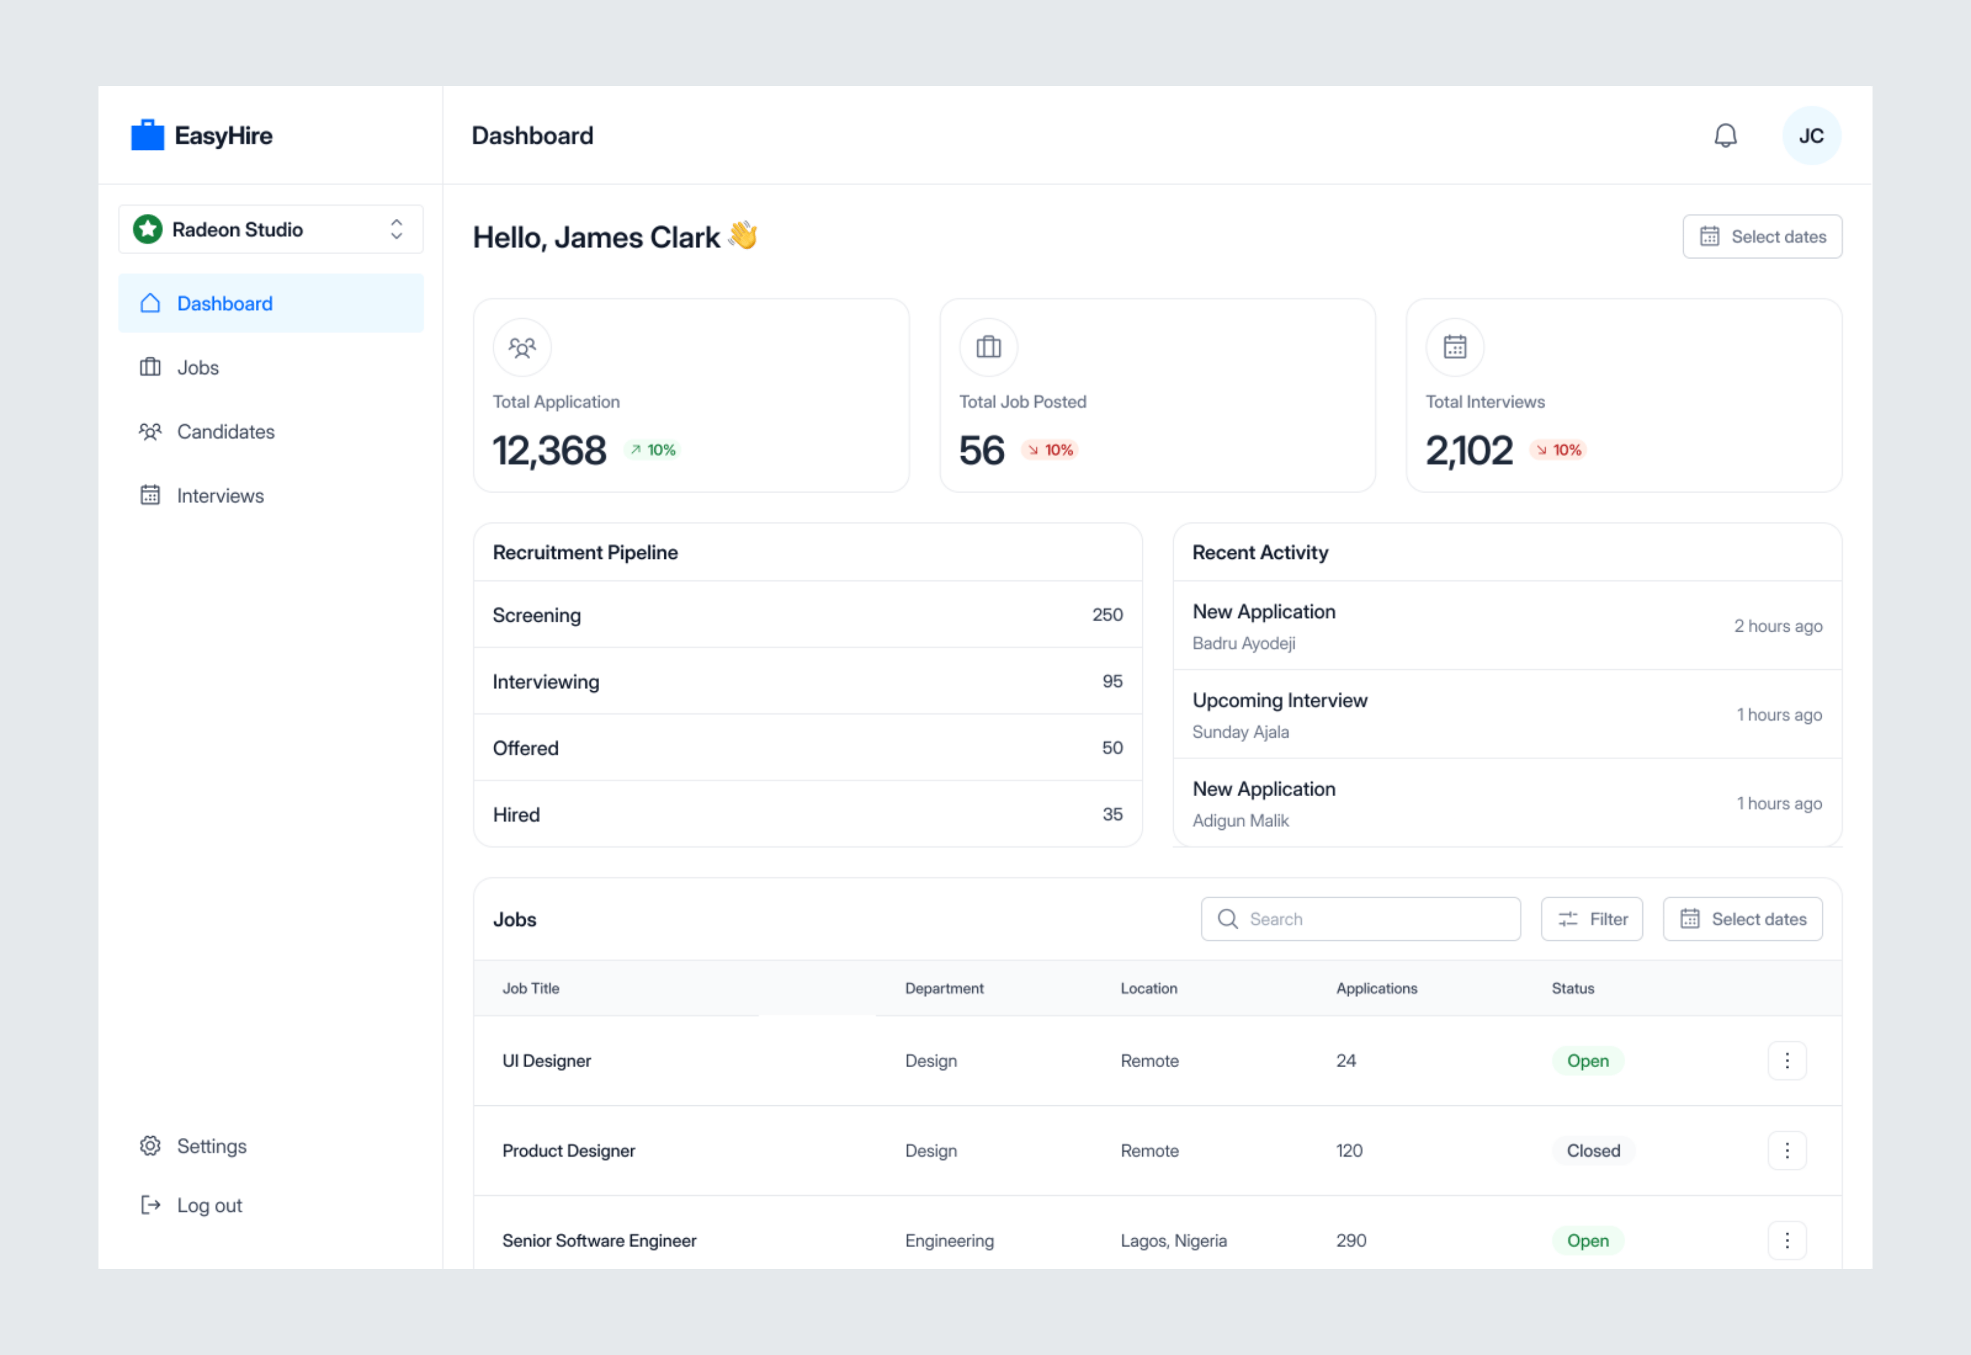Click the green 10% up badge
Image resolution: width=1971 pixels, height=1355 pixels.
[652, 450]
